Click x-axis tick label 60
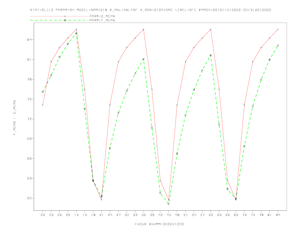Screen dimensions: 303x234 tap(211, 215)
